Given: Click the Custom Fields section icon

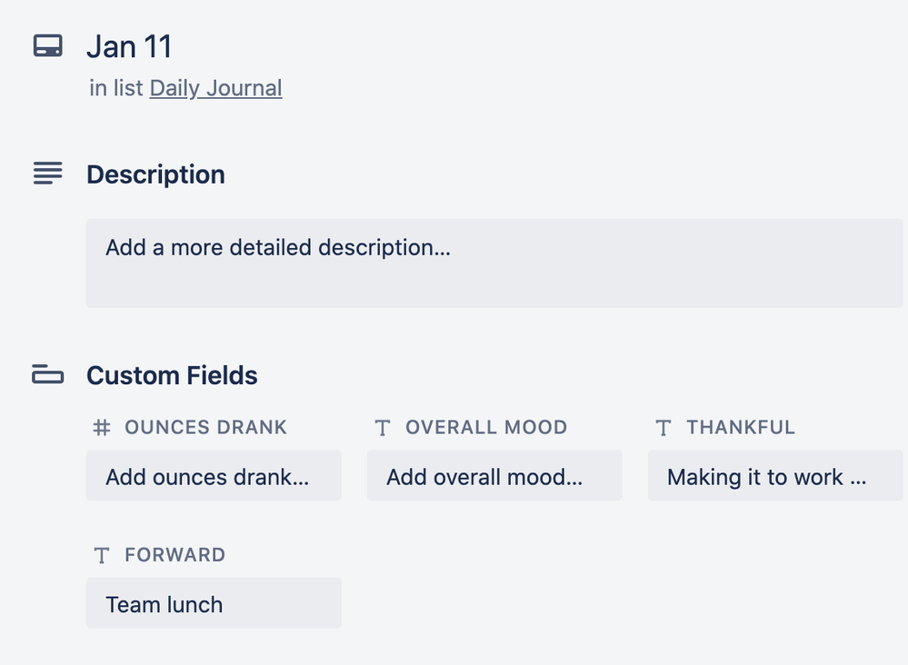Looking at the screenshot, I should click(47, 374).
